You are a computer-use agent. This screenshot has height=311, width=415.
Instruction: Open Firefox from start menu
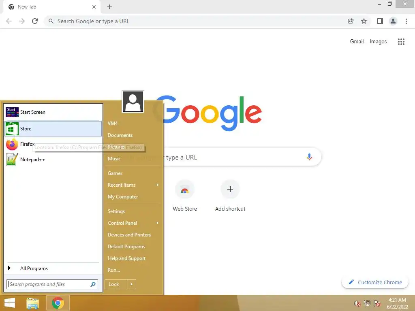coord(53,144)
